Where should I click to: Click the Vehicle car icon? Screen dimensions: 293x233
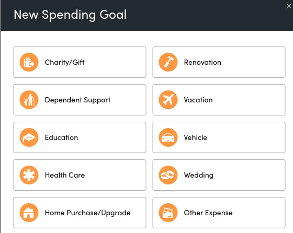pos(168,138)
